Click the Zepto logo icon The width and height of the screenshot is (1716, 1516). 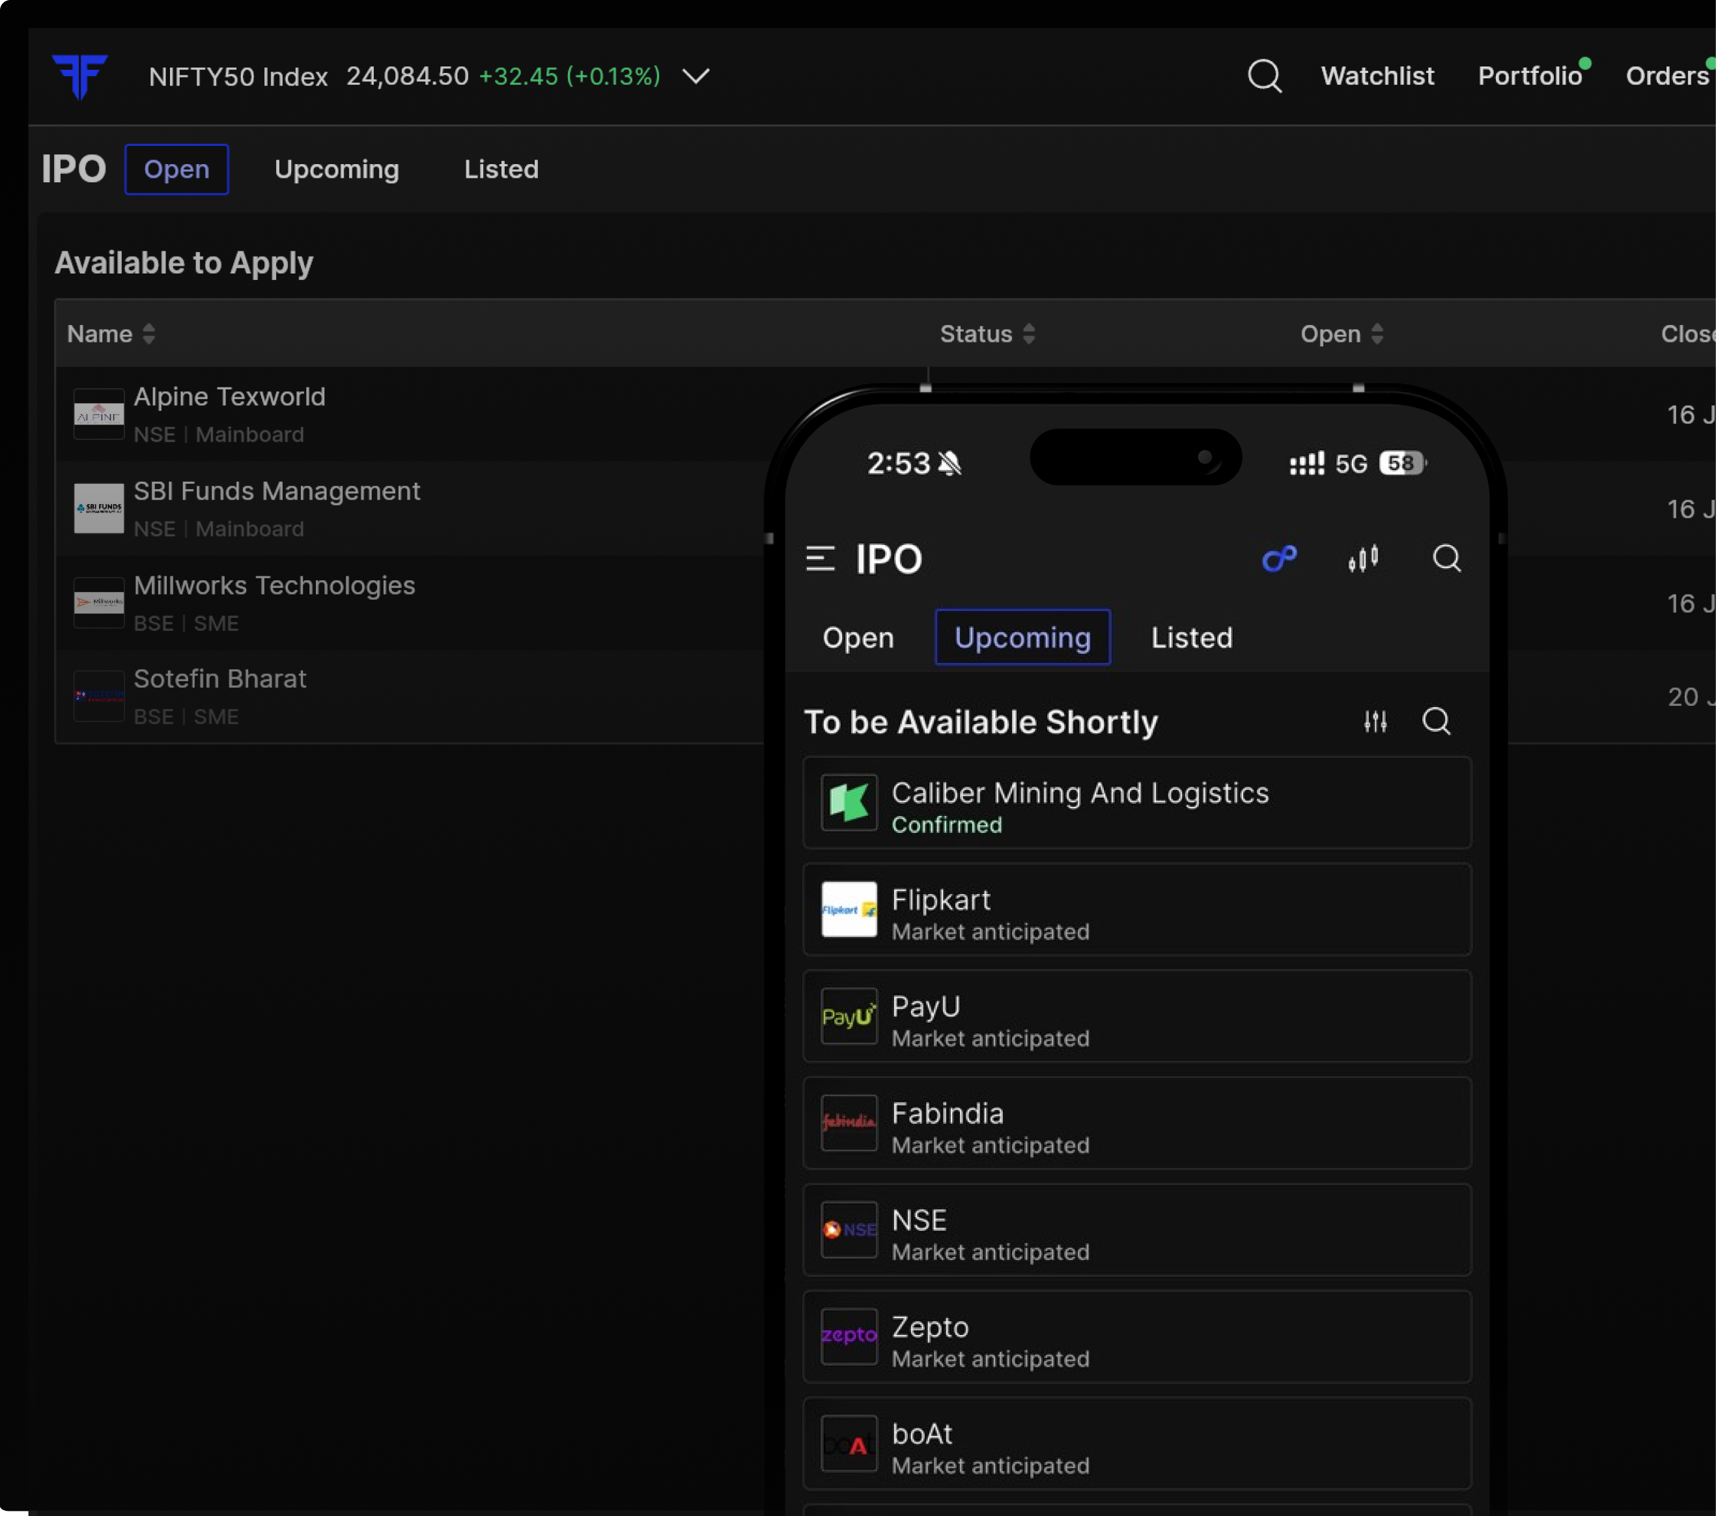pyautogui.click(x=849, y=1336)
